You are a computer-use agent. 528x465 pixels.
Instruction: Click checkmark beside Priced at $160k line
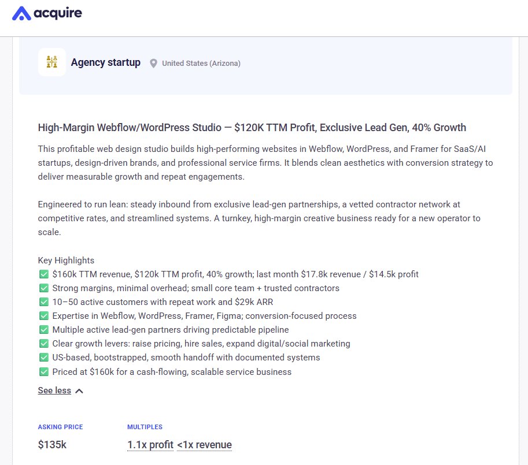pos(44,372)
